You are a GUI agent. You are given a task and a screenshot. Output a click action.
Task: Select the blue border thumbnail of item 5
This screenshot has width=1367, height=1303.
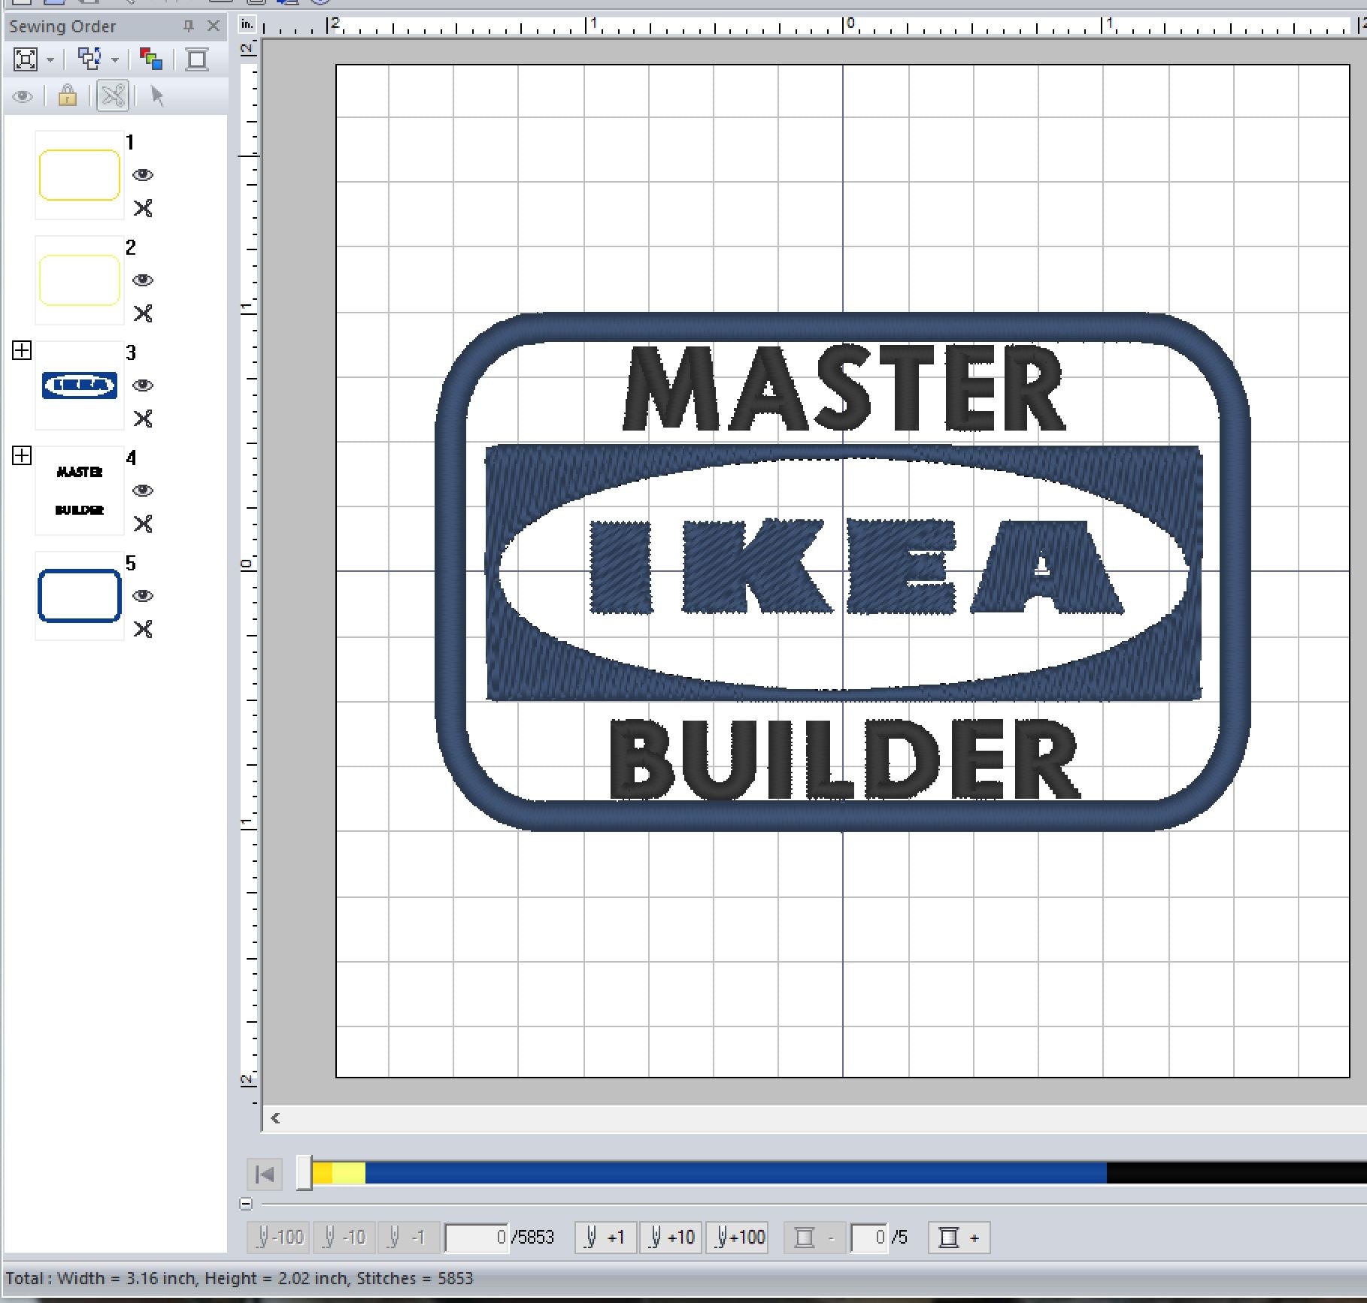(x=80, y=596)
